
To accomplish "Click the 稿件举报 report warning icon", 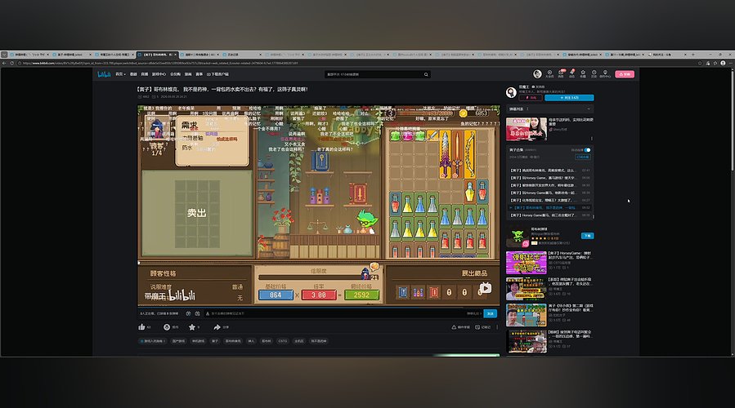I will 454,327.
